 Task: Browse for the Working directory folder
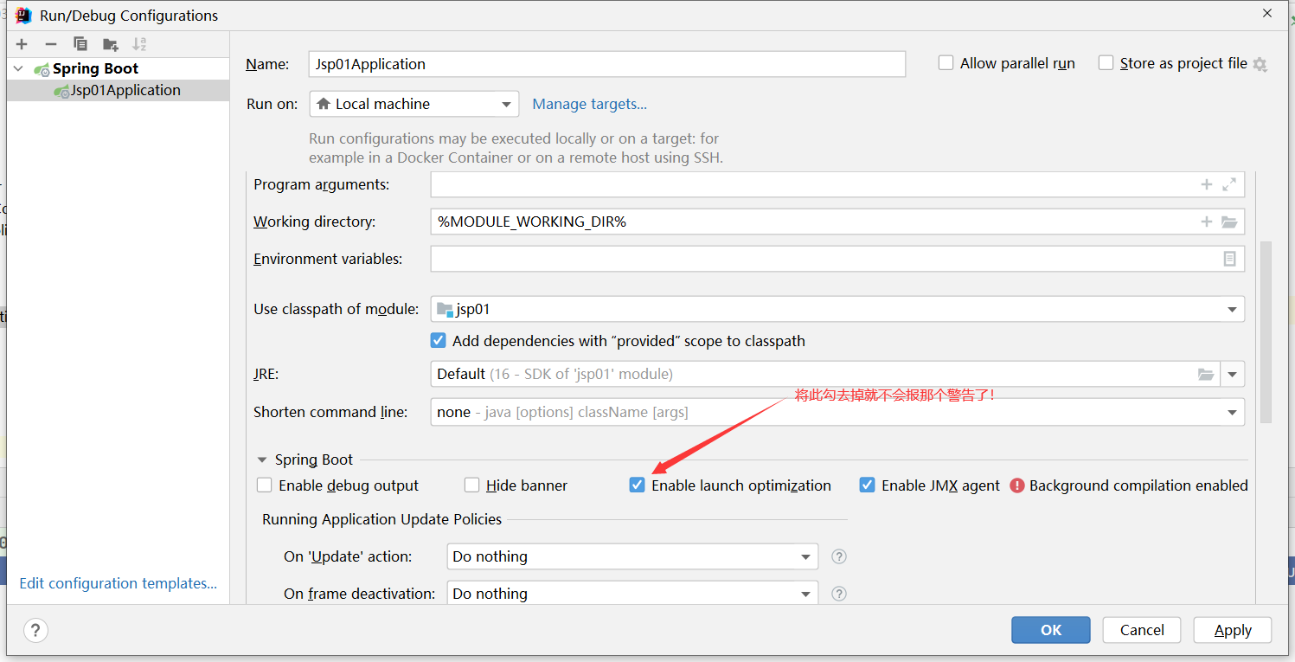point(1229,222)
